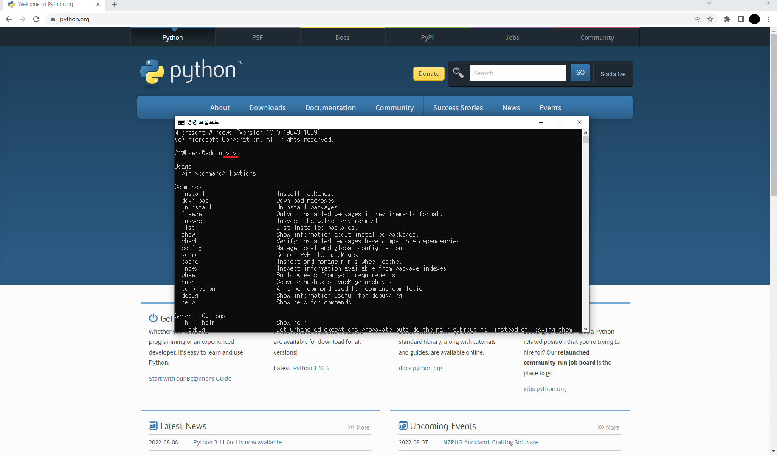The image size is (777, 458).
Task: Close the Welcome to Python.org tab
Action: pyautogui.click(x=98, y=4)
